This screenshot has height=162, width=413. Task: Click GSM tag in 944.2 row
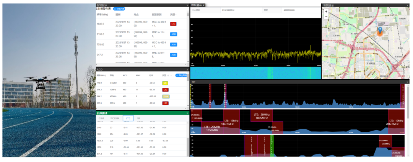[166, 97]
